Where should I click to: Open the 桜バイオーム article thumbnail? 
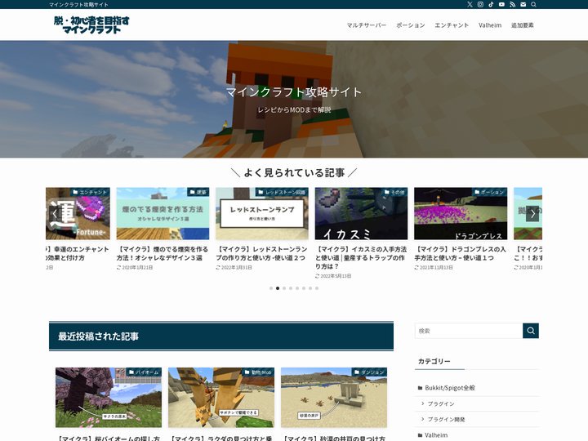(109, 398)
